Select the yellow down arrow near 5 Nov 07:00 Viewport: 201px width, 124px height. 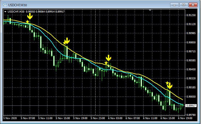tap(30, 16)
